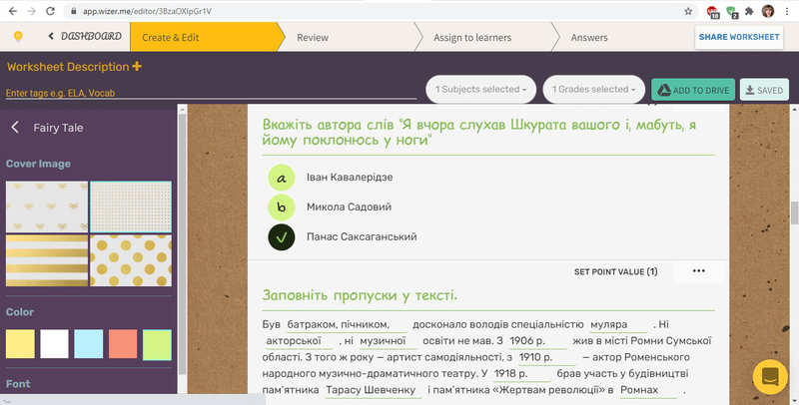Click the Share Worksheet button
The height and width of the screenshot is (405, 799).
coord(739,37)
